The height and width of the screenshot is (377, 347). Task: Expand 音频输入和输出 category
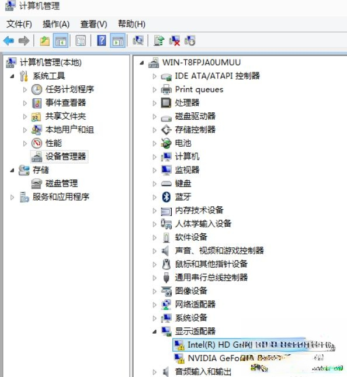click(155, 372)
